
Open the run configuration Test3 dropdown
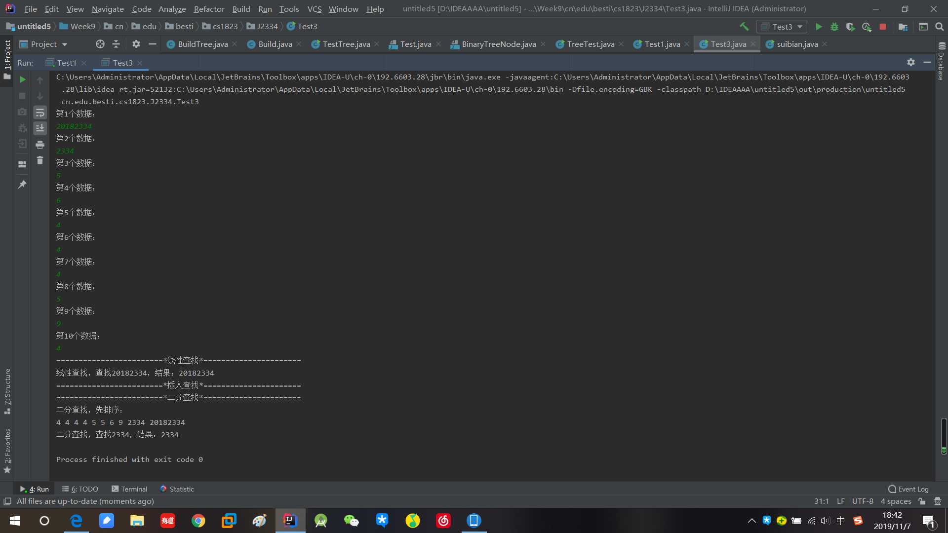click(x=782, y=27)
